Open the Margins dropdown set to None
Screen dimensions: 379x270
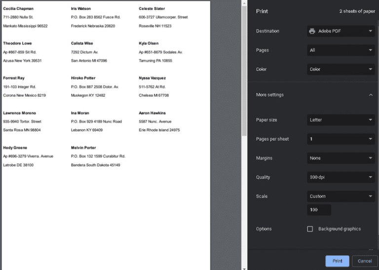pos(341,158)
